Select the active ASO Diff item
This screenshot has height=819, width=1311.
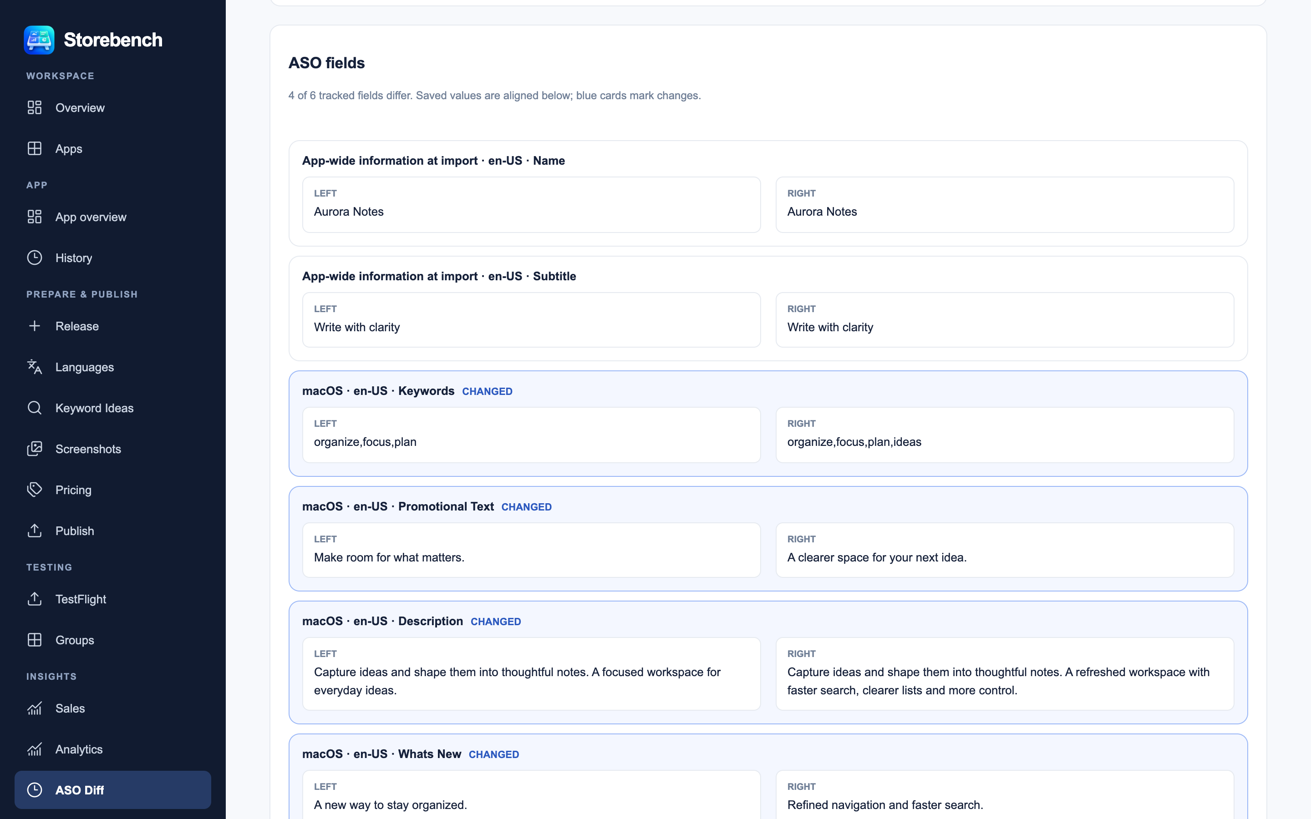[x=113, y=790]
